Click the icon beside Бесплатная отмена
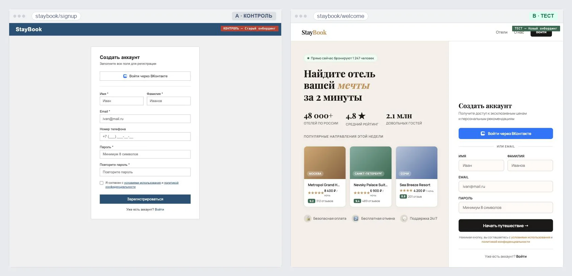Screen dimensions: 572x276 [x=355, y=219]
